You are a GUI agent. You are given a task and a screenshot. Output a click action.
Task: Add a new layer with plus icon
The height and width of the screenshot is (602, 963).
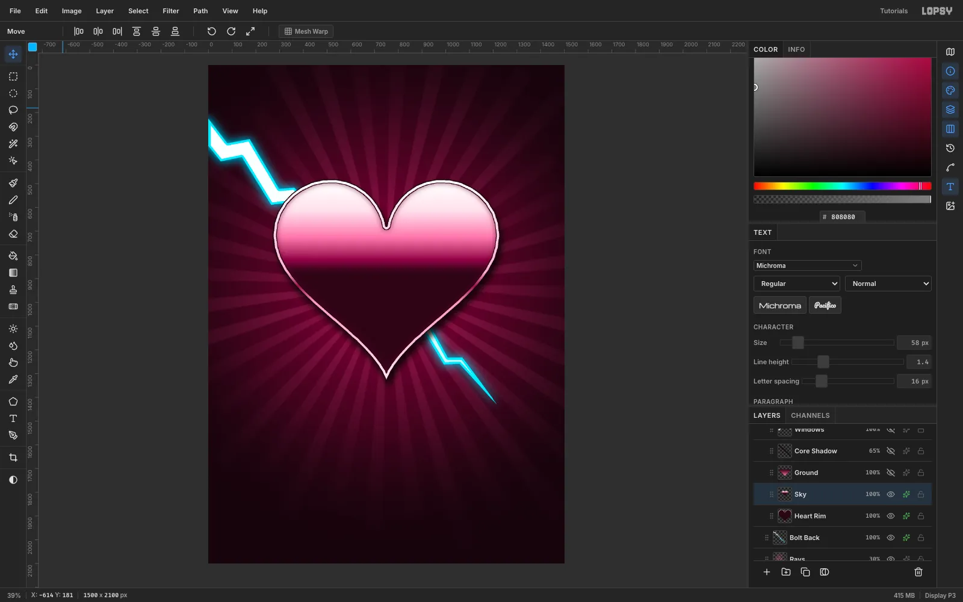tap(767, 572)
